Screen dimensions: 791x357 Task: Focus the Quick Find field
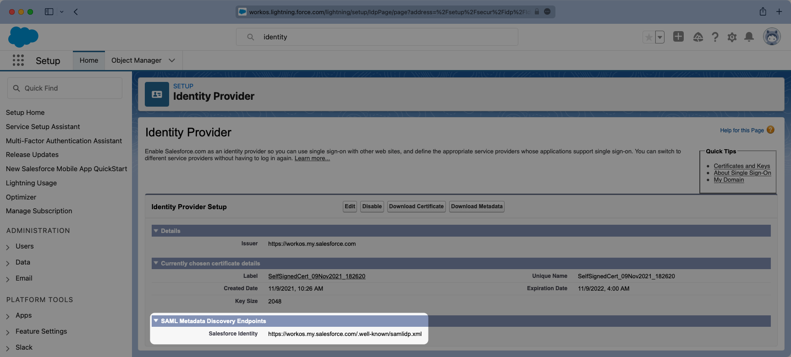65,88
